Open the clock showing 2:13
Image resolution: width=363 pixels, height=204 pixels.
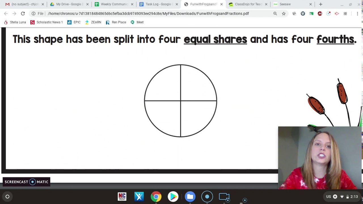354,197
